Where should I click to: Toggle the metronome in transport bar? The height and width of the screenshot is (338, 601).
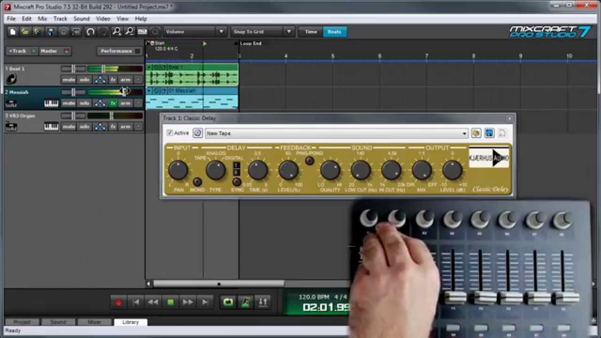pyautogui.click(x=245, y=302)
